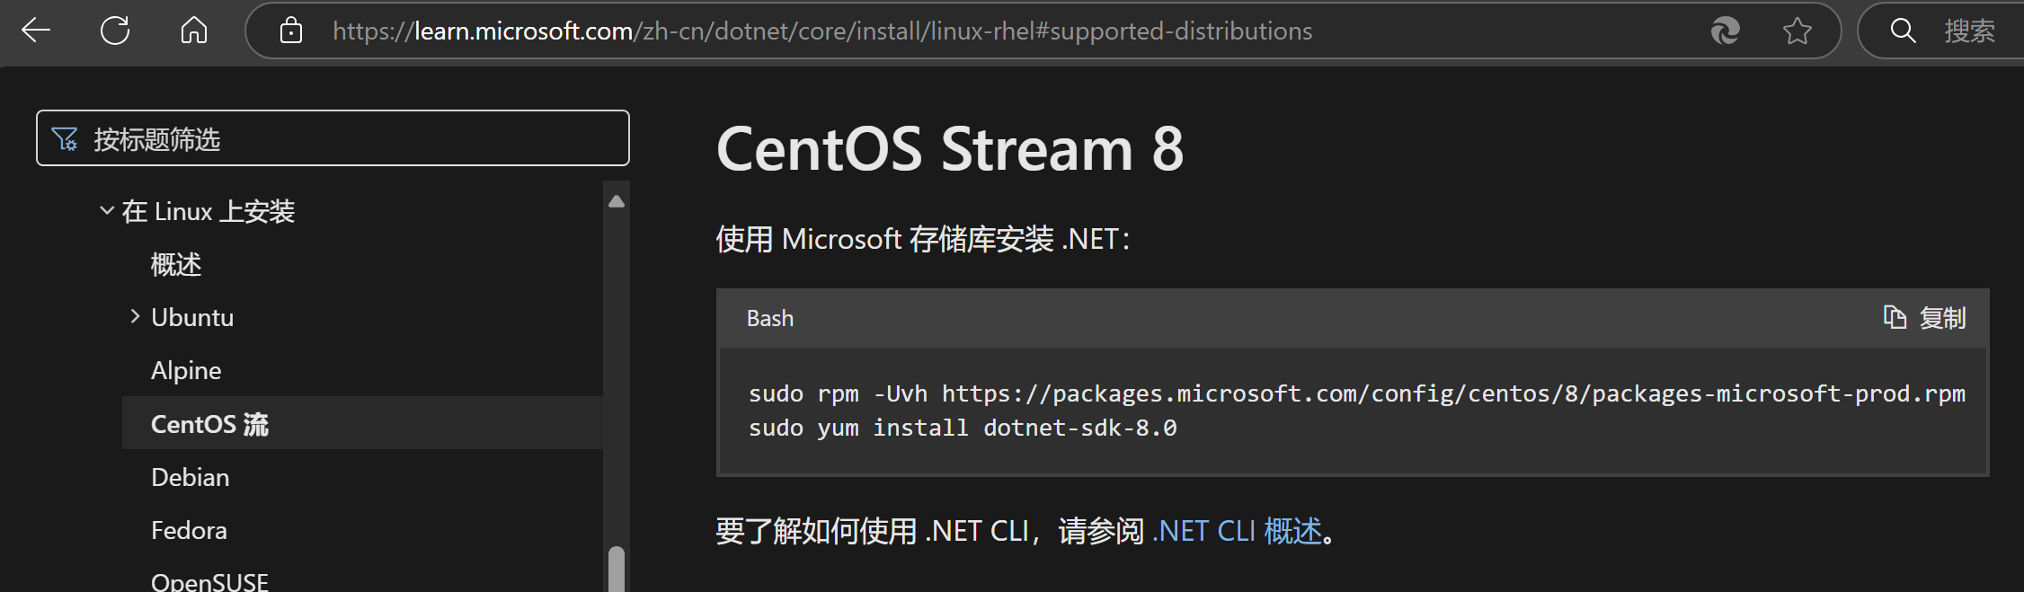Screen dimensions: 2024x592
Task: Go to the Fedora section
Action: (x=188, y=529)
